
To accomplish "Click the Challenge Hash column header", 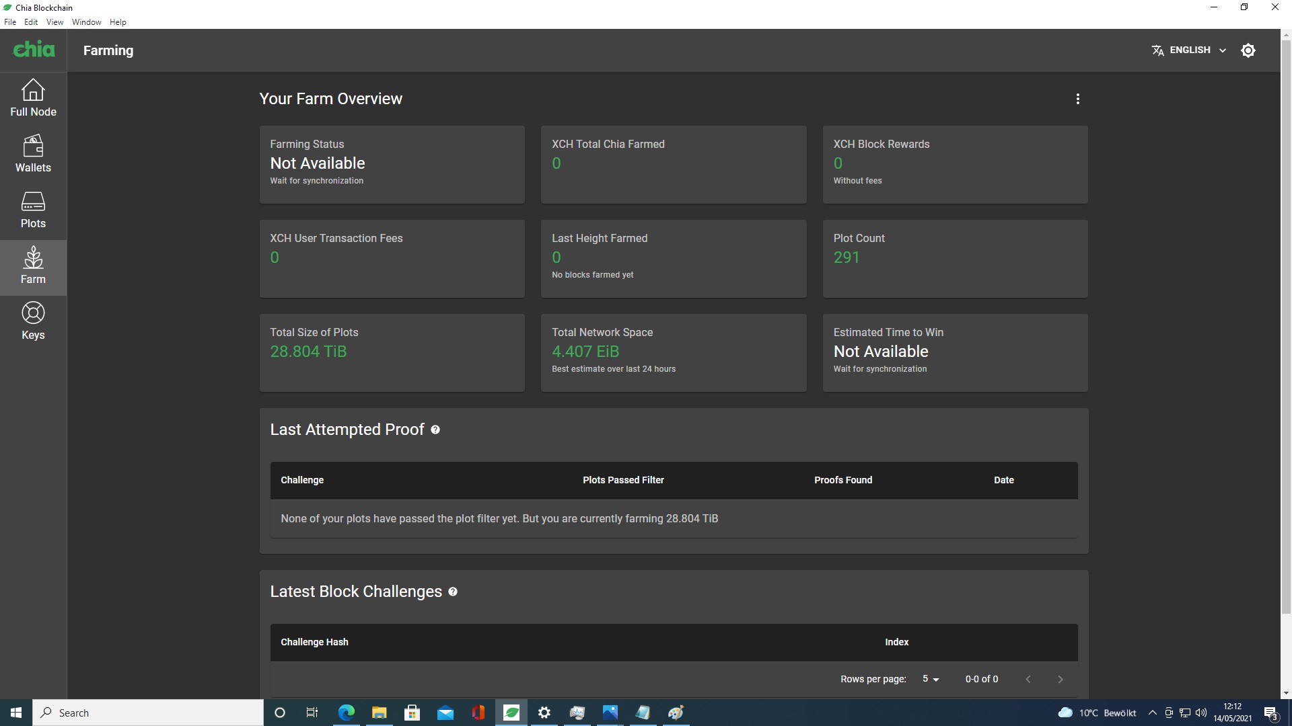I will coord(314,642).
